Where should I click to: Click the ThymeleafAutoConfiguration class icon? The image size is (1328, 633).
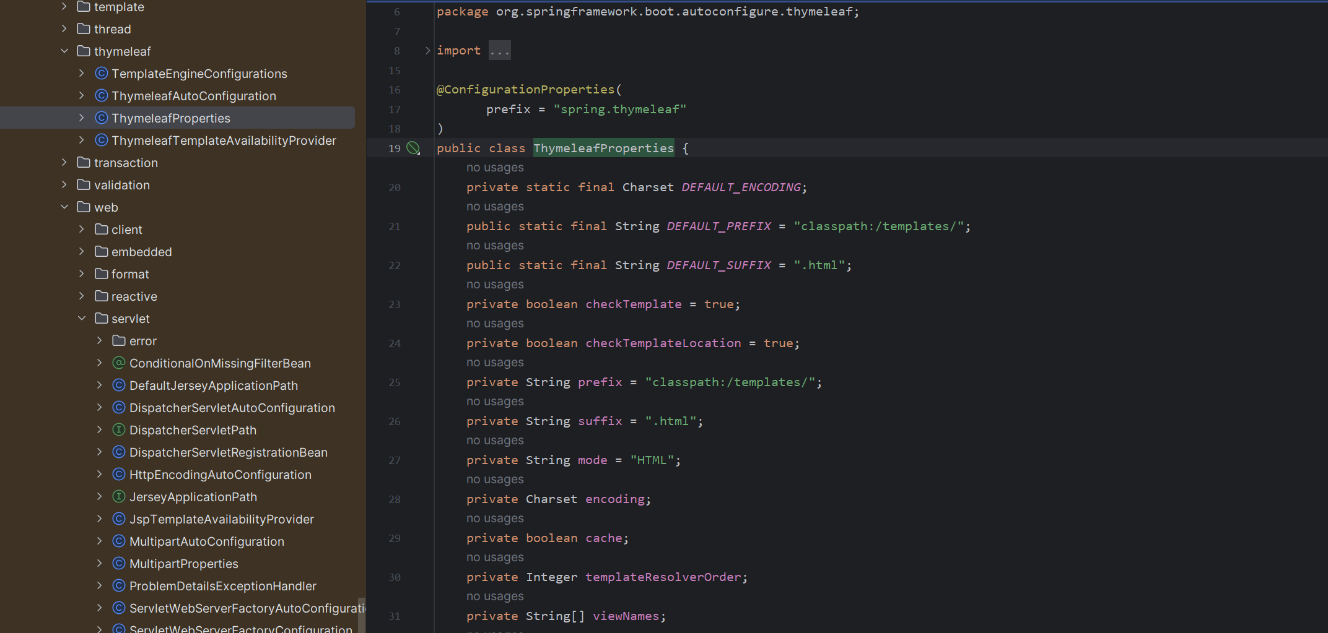click(x=102, y=95)
